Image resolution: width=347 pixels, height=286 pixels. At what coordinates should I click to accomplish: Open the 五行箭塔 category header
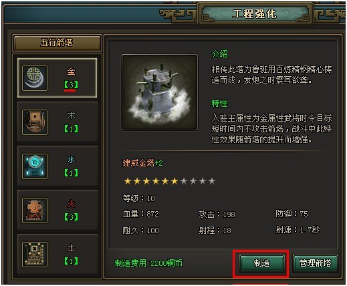click(57, 43)
